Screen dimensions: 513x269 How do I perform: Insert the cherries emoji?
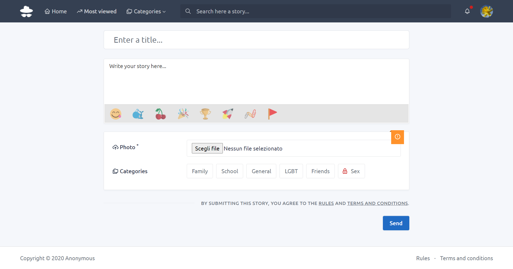click(161, 114)
